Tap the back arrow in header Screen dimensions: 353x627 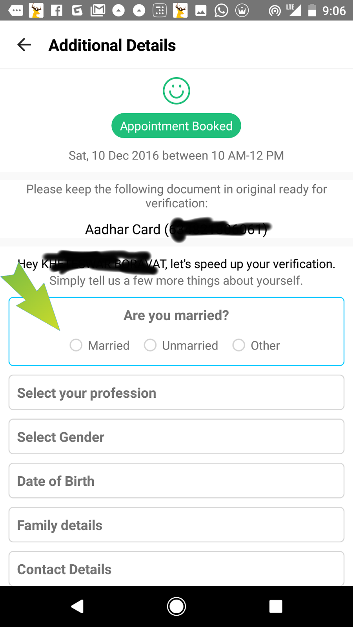[24, 45]
